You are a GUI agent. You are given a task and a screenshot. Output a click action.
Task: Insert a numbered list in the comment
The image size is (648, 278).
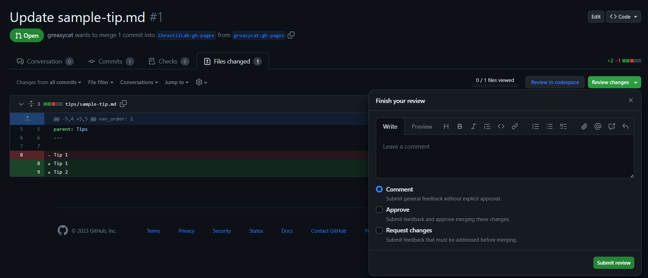pos(535,126)
